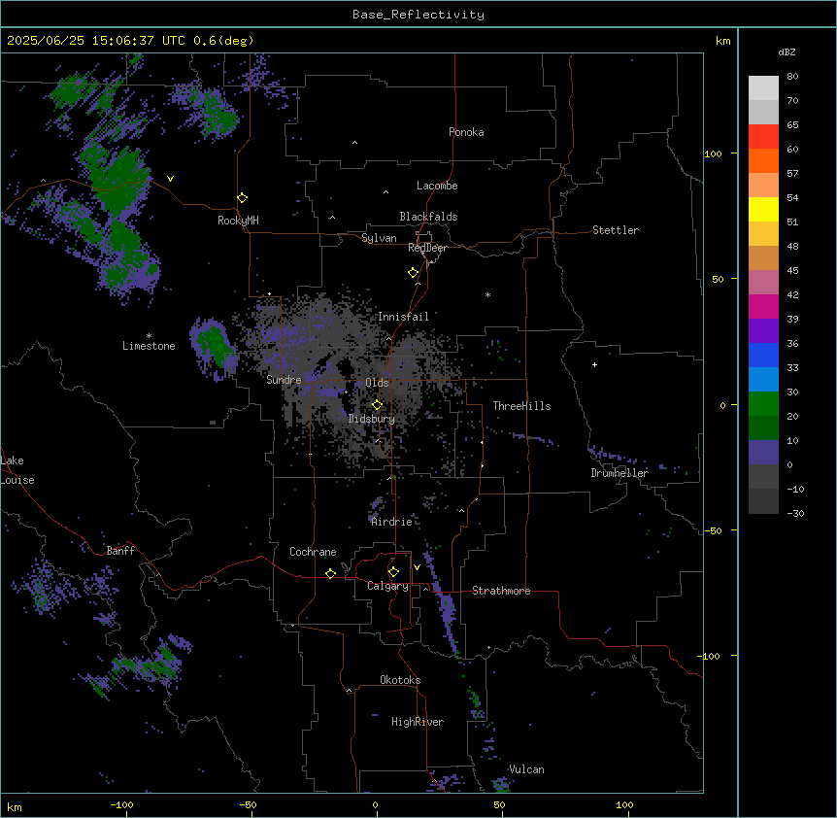
Task: Select the bright green swatch above 20 dBZ
Action: (x=763, y=404)
